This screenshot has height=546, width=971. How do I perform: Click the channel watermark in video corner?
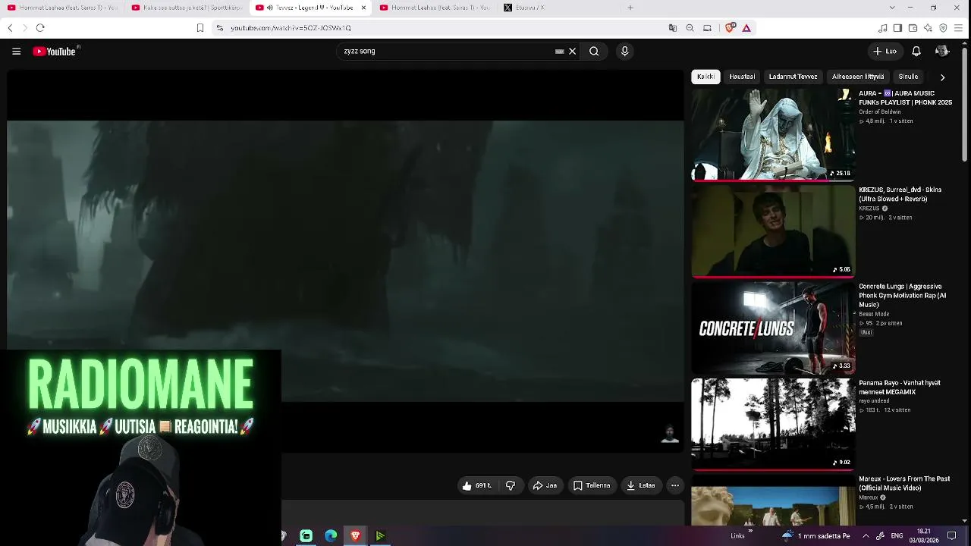coord(669,435)
